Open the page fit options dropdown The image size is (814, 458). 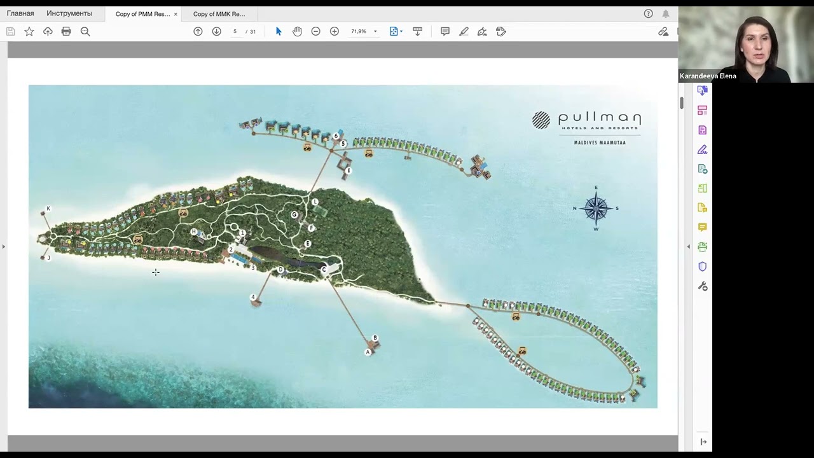coord(396,31)
